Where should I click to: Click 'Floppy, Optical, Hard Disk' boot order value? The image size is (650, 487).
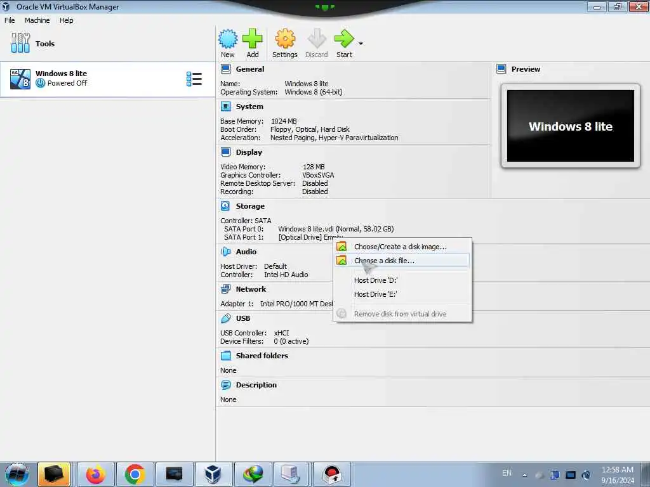(x=310, y=129)
